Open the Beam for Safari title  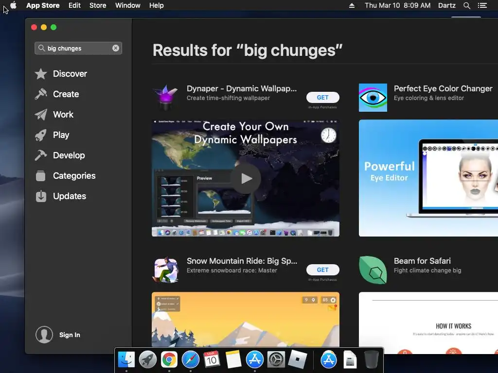(422, 261)
